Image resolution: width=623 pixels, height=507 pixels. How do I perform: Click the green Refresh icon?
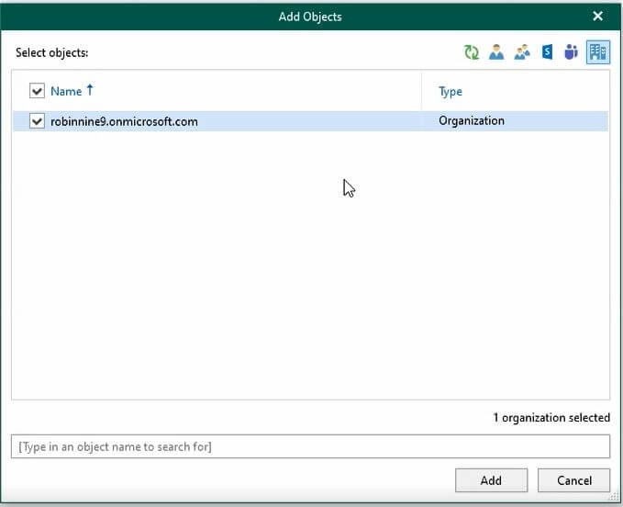pyautogui.click(x=472, y=52)
